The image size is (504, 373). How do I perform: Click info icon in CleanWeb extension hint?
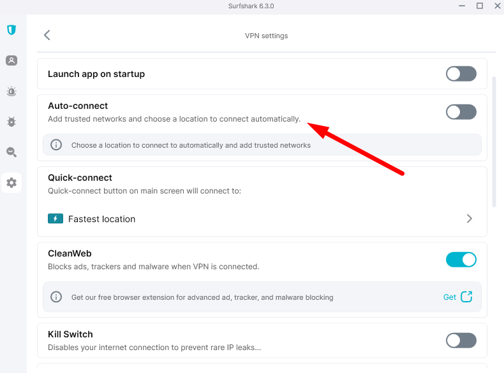click(56, 297)
